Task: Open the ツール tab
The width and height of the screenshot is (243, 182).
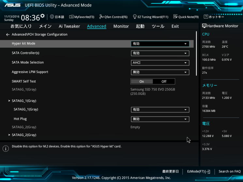Action: pyautogui.click(x=158, y=26)
